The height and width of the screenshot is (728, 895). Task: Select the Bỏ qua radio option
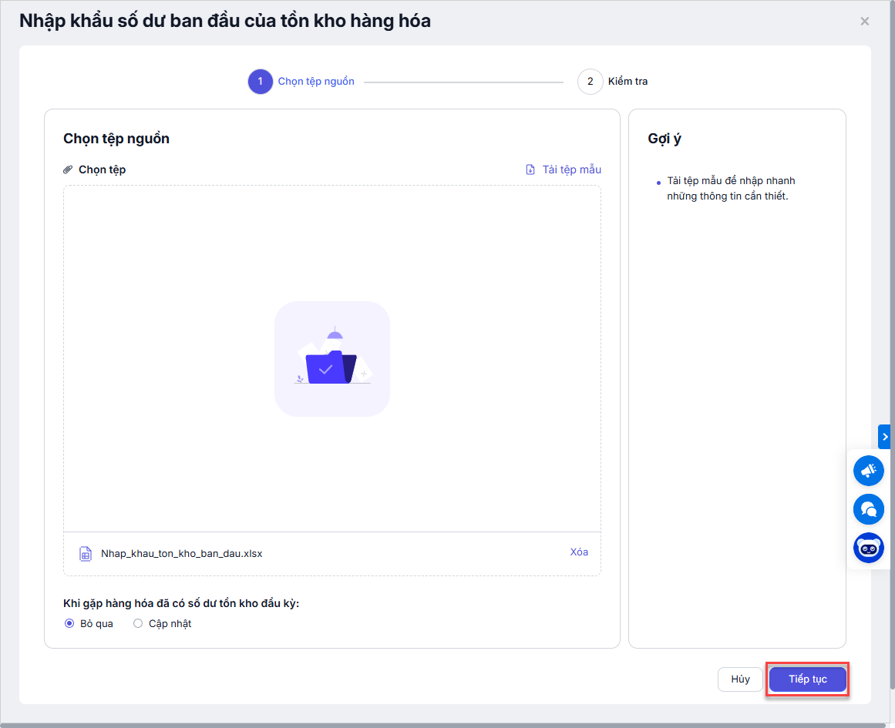pos(69,623)
